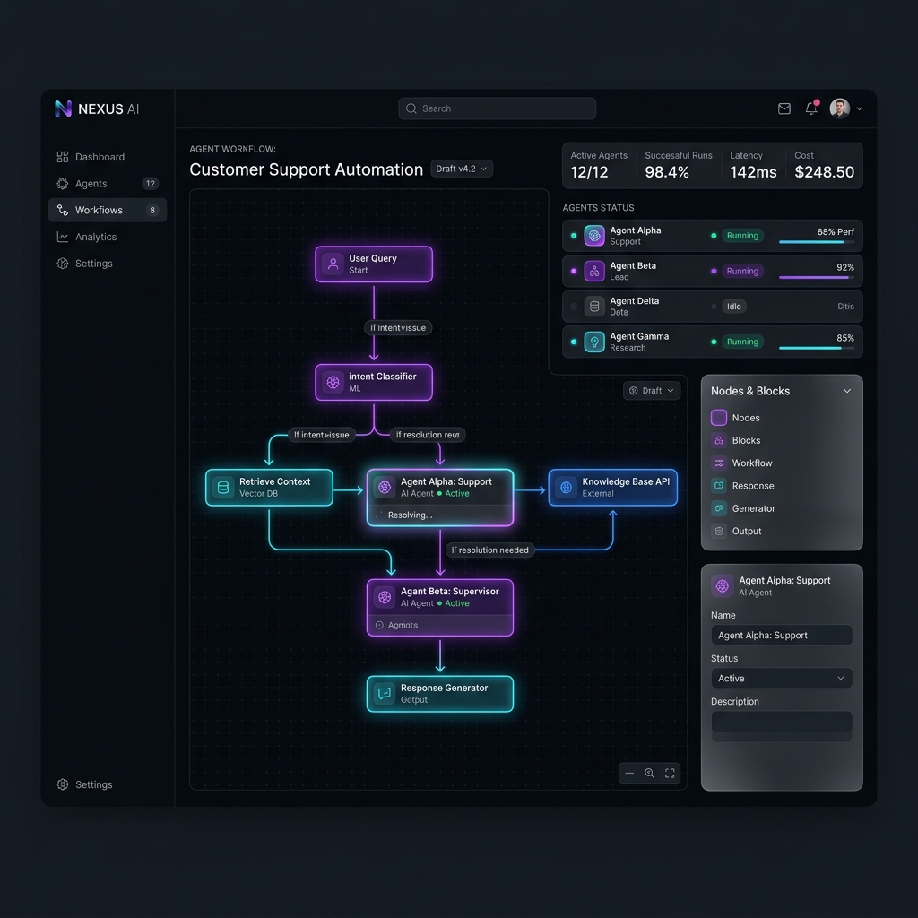Click the Latency 142ms stat
Screen dimensions: 918x918
point(753,165)
